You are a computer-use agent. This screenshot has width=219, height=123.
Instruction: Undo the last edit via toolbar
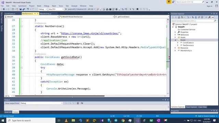pos(28,9)
